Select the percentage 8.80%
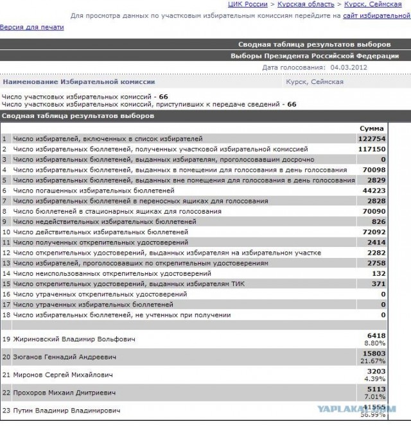Viewport: 411px width, 426px height. tap(375, 343)
